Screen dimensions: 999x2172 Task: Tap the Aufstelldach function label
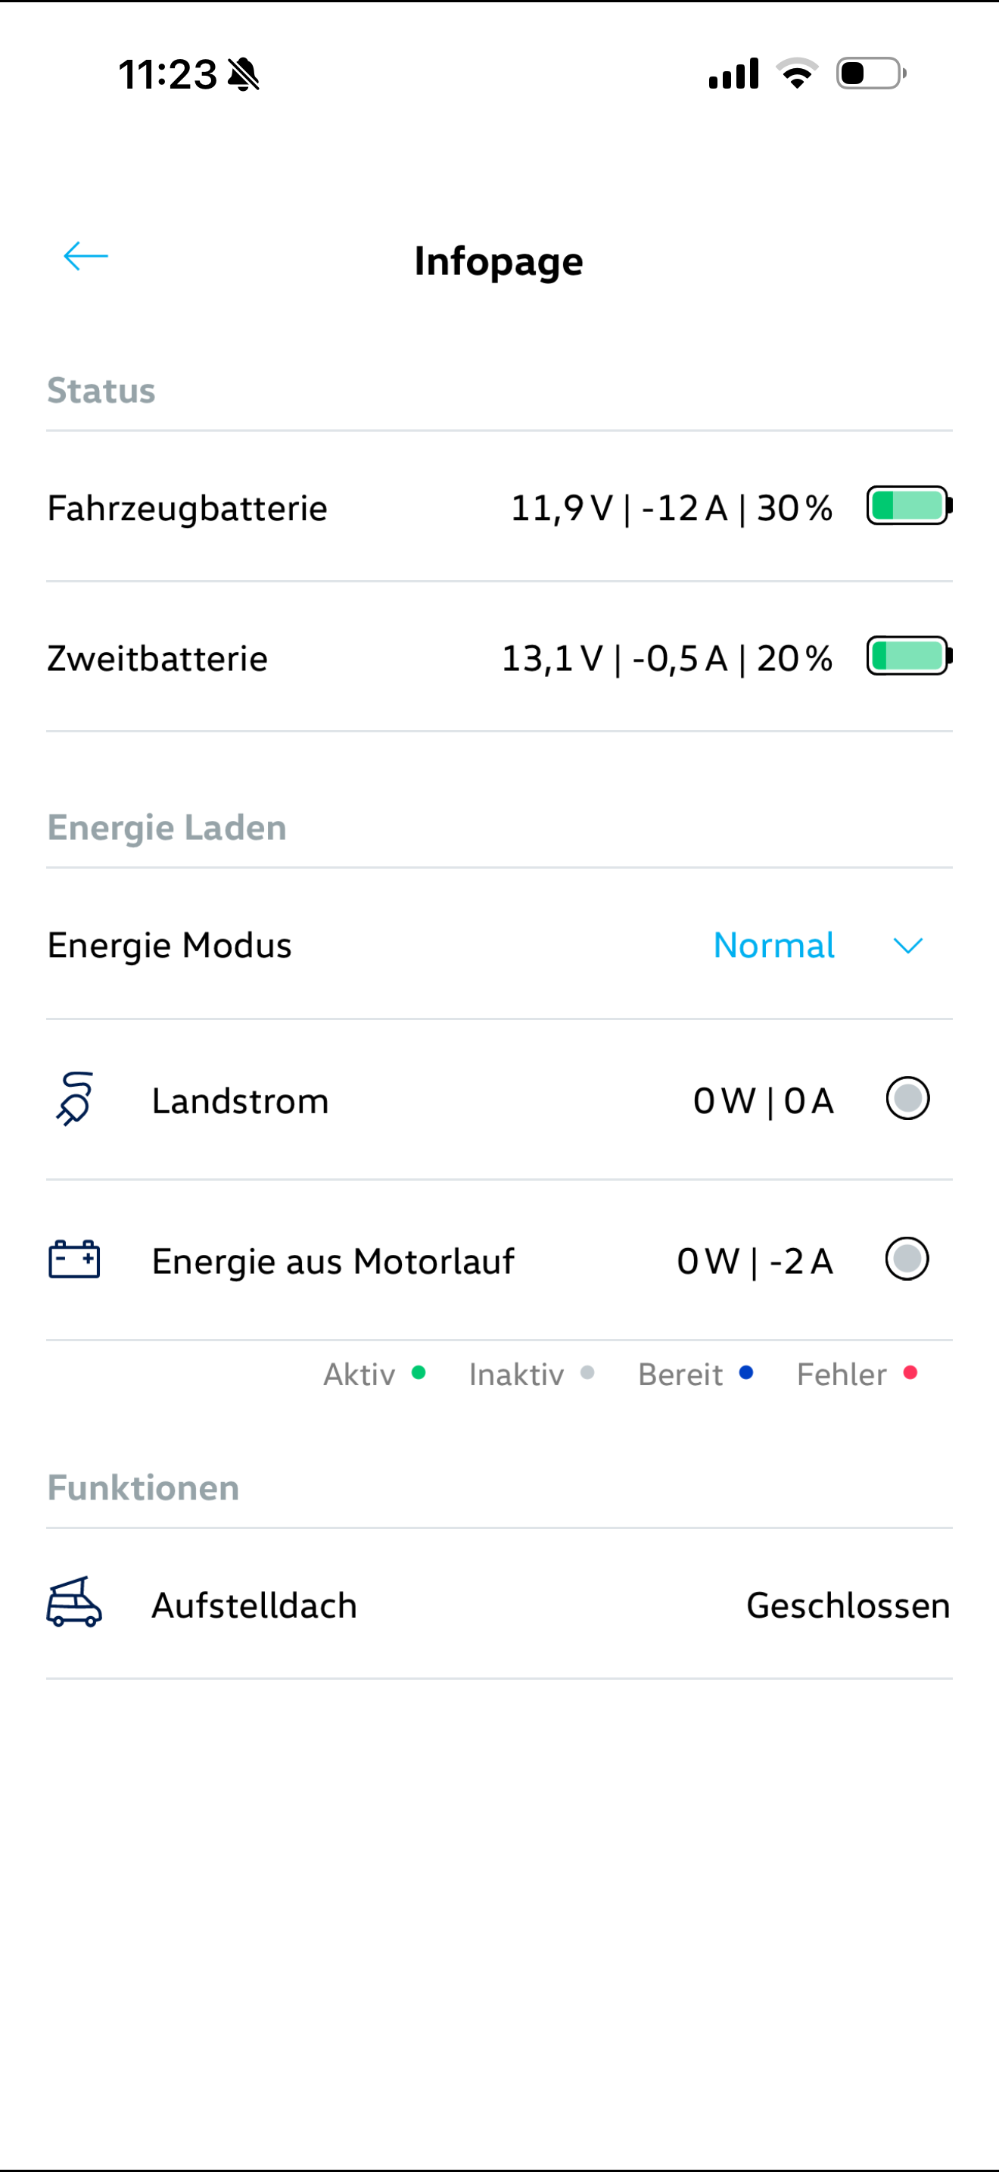pyautogui.click(x=254, y=1606)
